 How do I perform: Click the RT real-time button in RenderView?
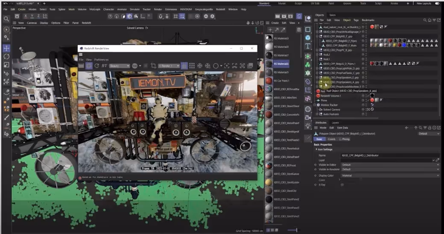point(104,66)
